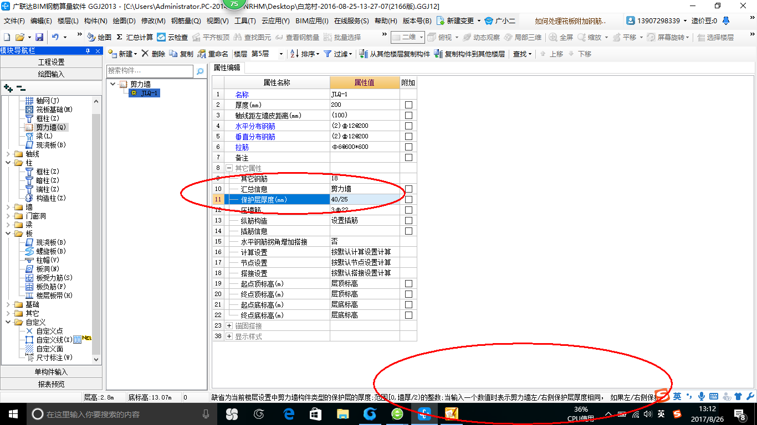This screenshot has width=757, height=425.
Task: Open the 如何处理筏板附加钢筋 help link
Action: pos(570,21)
